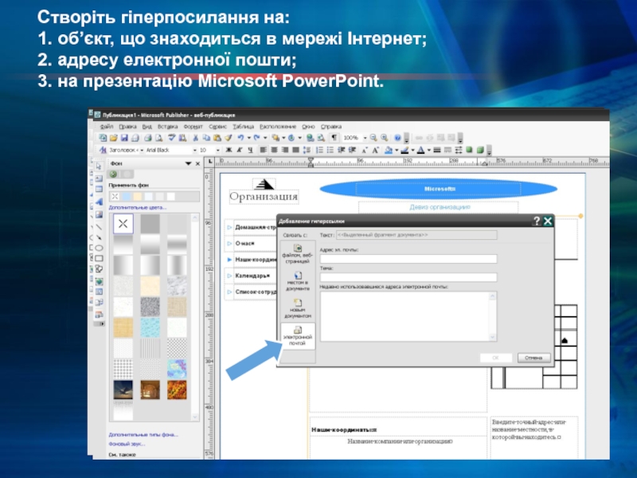Expand the Font color dropdown arrow

[429, 150]
